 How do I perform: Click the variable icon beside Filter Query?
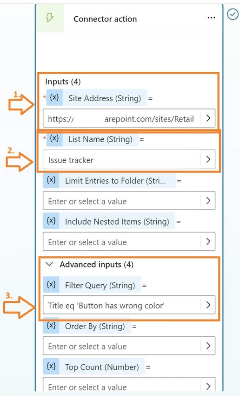51,285
